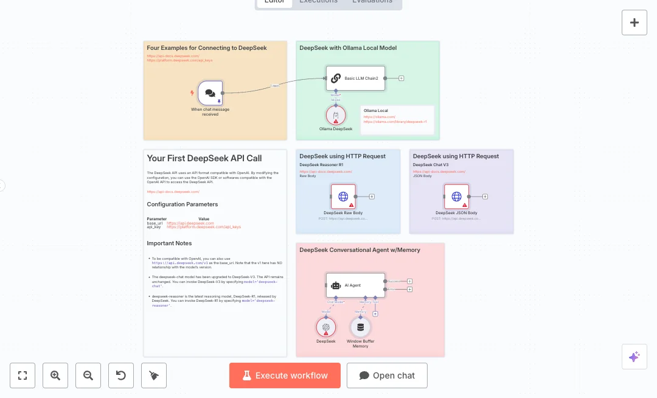Zoom in on the canvas
Viewport: 657px width, 398px height.
point(55,375)
